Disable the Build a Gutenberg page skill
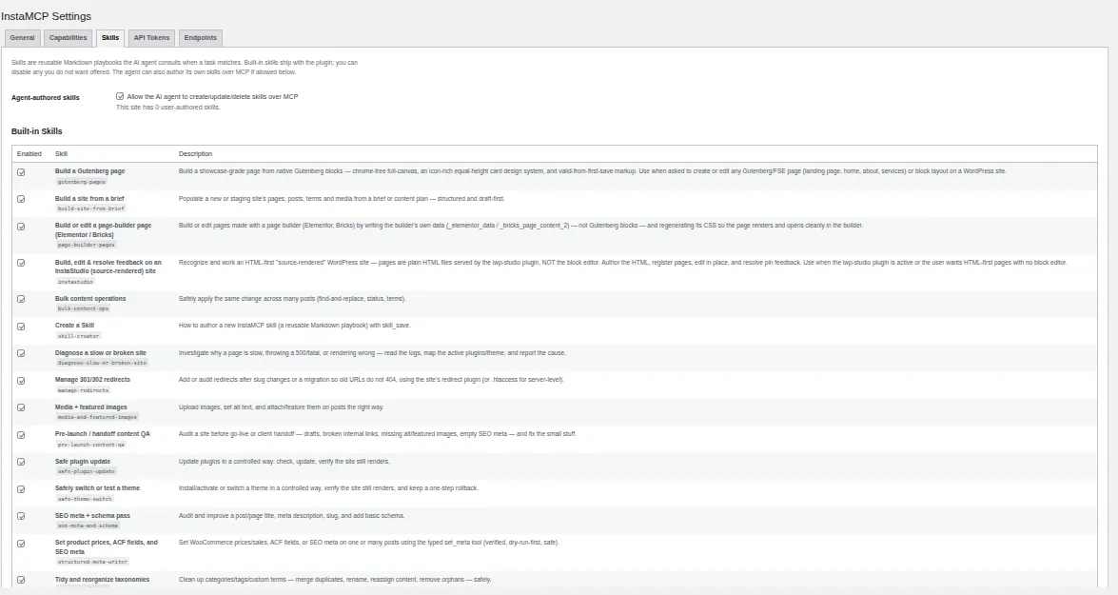The height and width of the screenshot is (595, 1118). tap(21, 172)
